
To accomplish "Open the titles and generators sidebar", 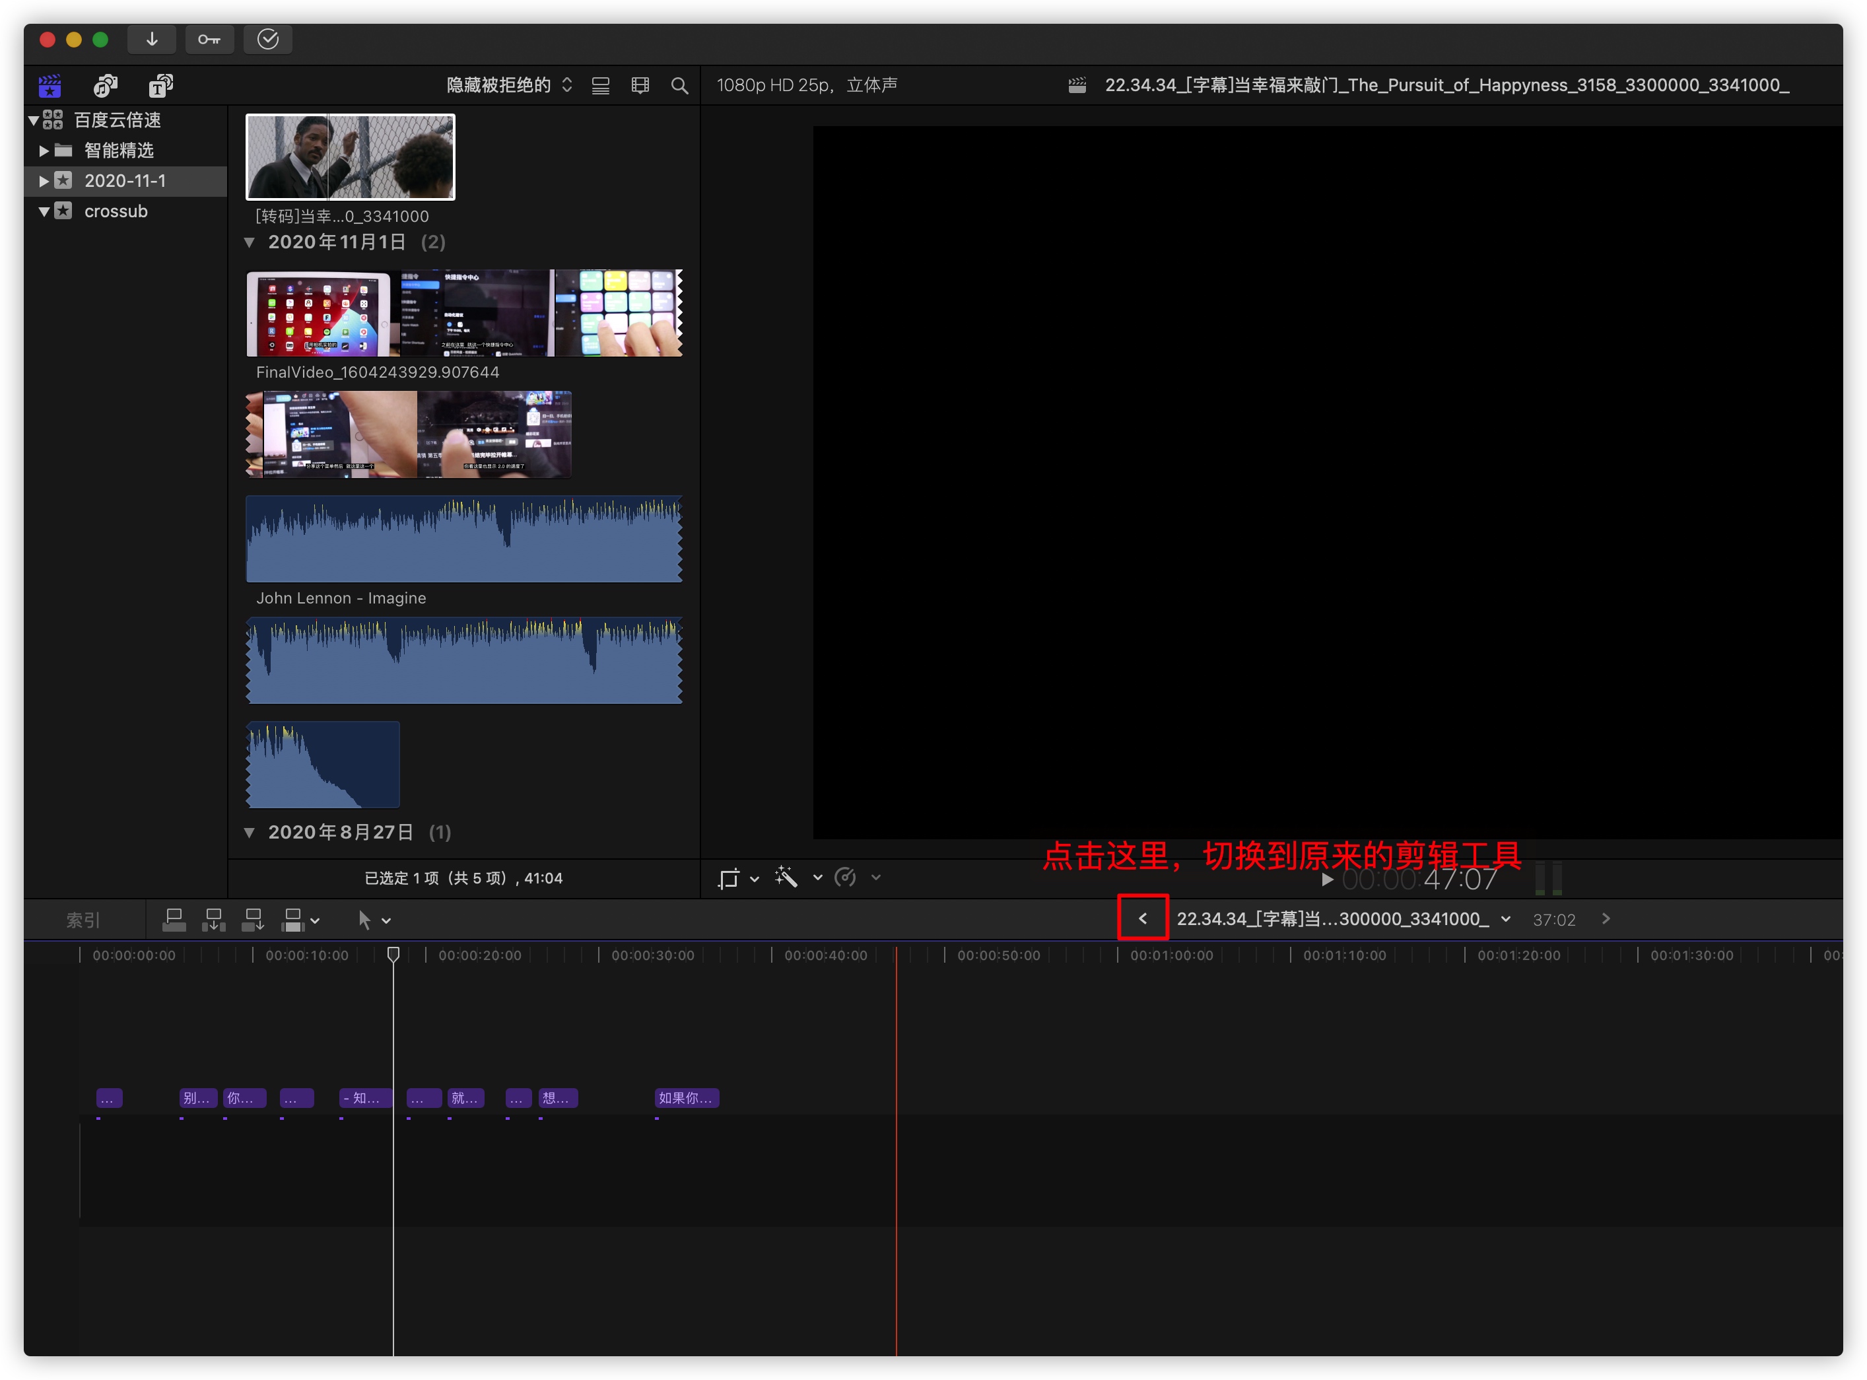I will point(160,85).
